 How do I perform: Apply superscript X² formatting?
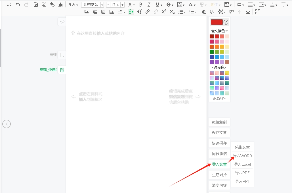click(x=164, y=12)
